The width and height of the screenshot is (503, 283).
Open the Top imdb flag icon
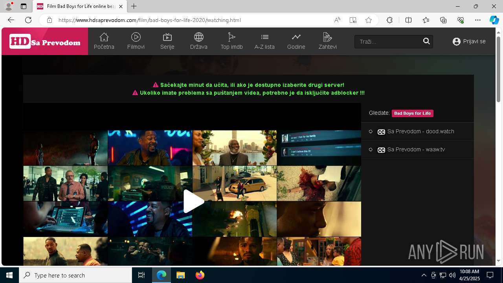click(231, 37)
